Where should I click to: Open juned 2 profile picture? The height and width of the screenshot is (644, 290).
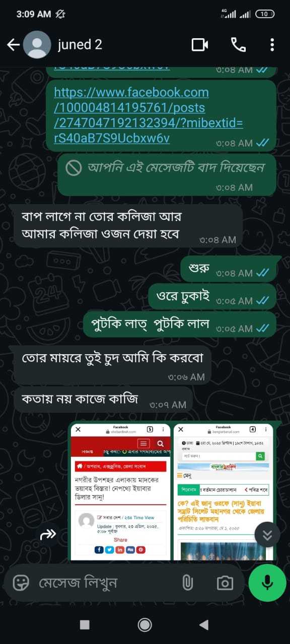(x=37, y=45)
